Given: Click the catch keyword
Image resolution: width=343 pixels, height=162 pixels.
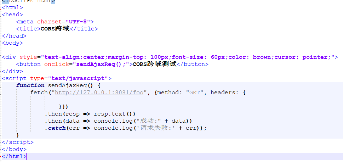Looking at the screenshot, I should pyautogui.click(x=57, y=128).
